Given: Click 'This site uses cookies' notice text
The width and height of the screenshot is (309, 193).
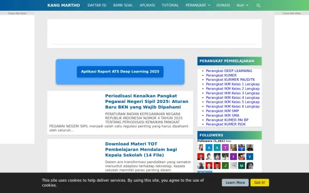Looking at the screenshot, I should click(x=123, y=183).
